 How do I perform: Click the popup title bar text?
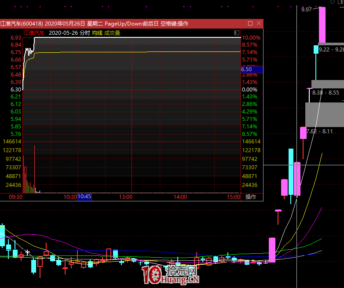point(94,23)
